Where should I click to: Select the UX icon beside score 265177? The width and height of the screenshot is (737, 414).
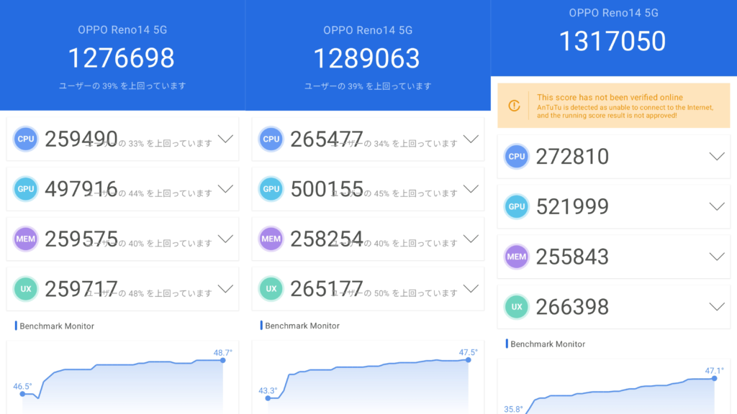pyautogui.click(x=271, y=289)
